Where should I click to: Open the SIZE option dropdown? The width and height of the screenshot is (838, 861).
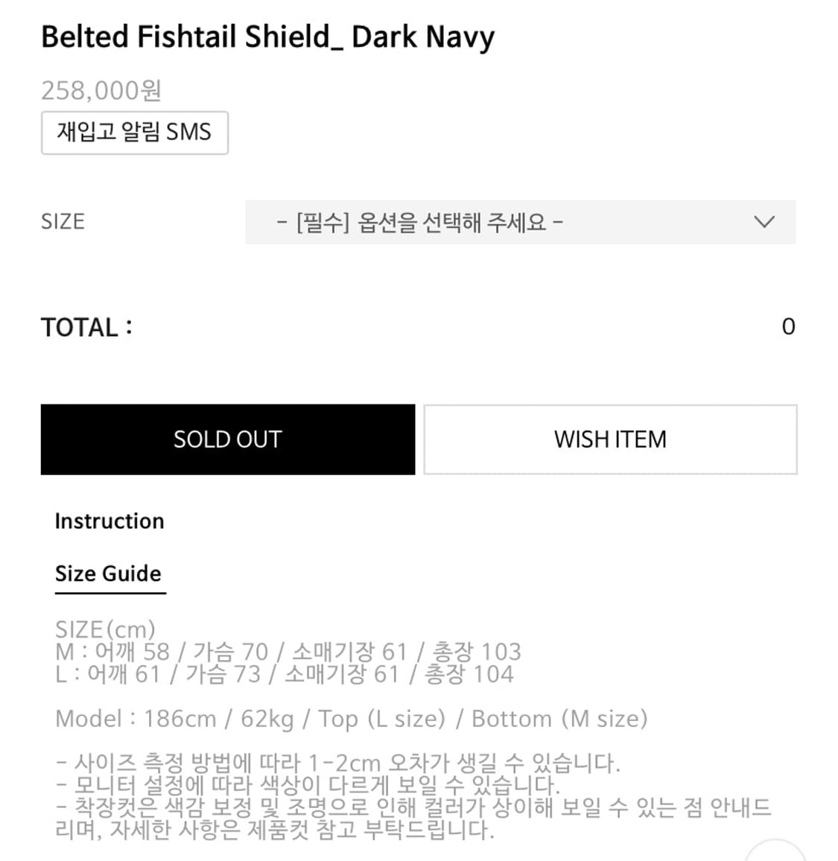point(519,222)
